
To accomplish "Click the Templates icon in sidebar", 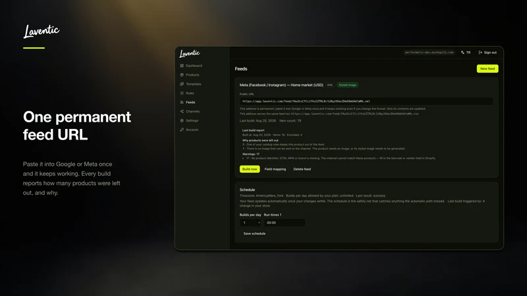I will (182, 84).
